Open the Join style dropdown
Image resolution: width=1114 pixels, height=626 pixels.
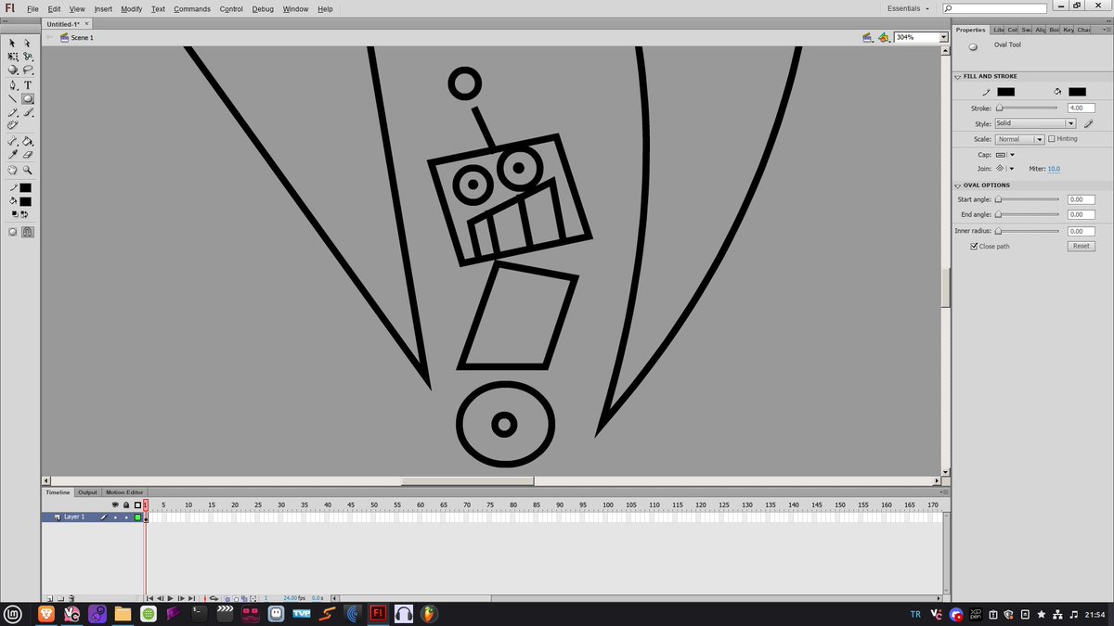(1005, 169)
